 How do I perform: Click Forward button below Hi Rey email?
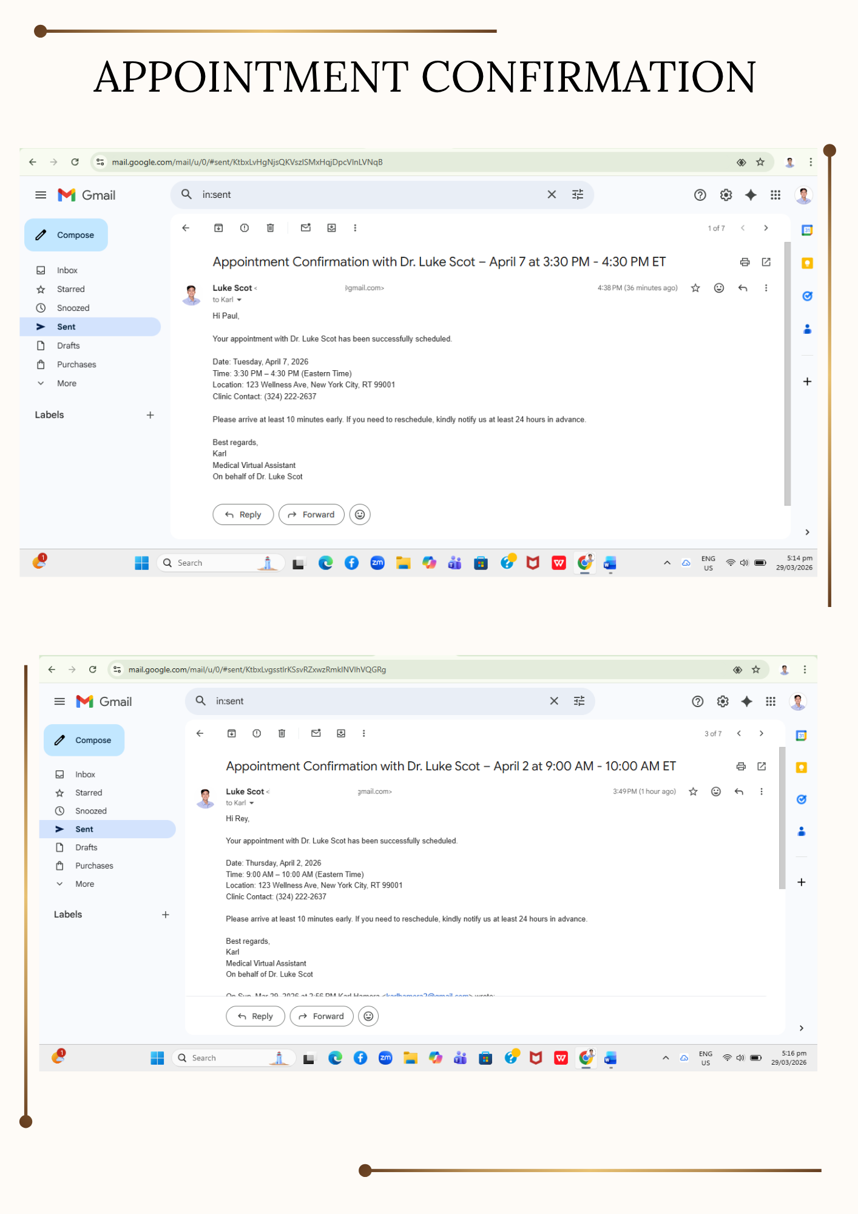click(x=322, y=1016)
